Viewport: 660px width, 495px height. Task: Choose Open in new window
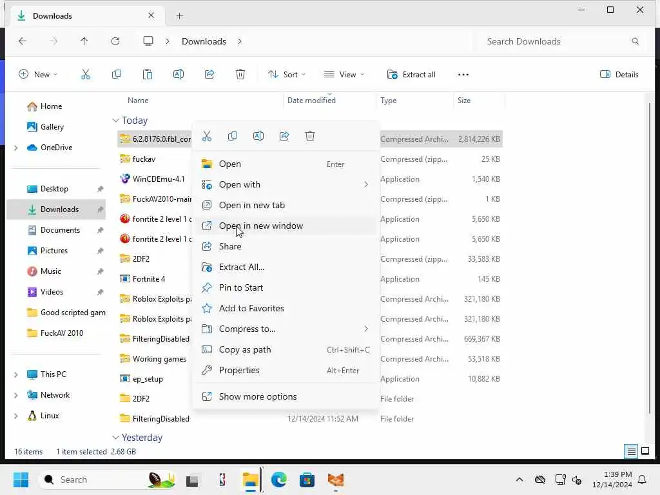tap(286, 226)
